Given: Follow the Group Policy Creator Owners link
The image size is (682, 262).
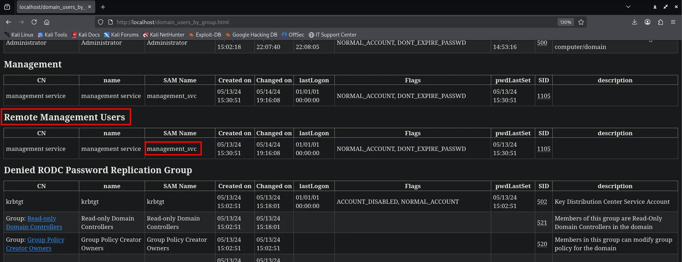Looking at the screenshot, I should 35,244.
